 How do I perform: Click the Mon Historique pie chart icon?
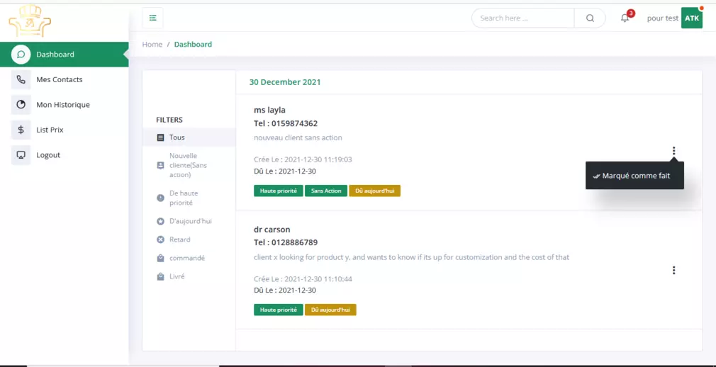[x=21, y=105]
